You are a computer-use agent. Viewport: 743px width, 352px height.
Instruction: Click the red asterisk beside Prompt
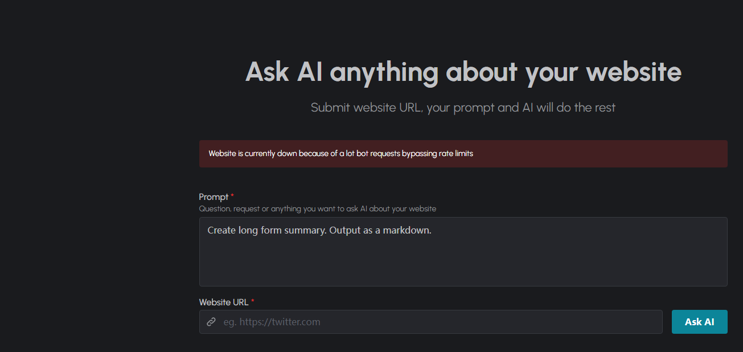click(x=232, y=197)
